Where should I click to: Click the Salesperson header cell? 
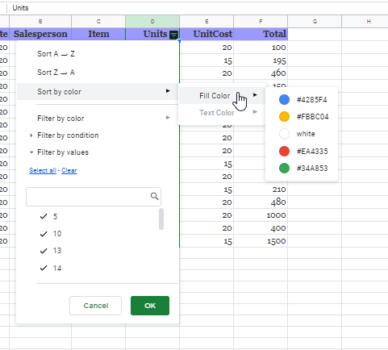[40, 34]
